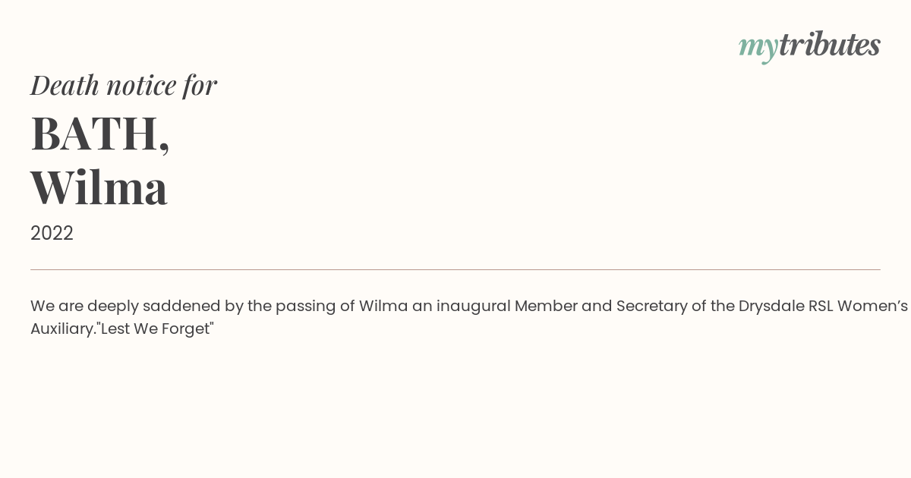The height and width of the screenshot is (478, 911).
Task: Click the year 2022 below the name
Action: click(x=52, y=233)
